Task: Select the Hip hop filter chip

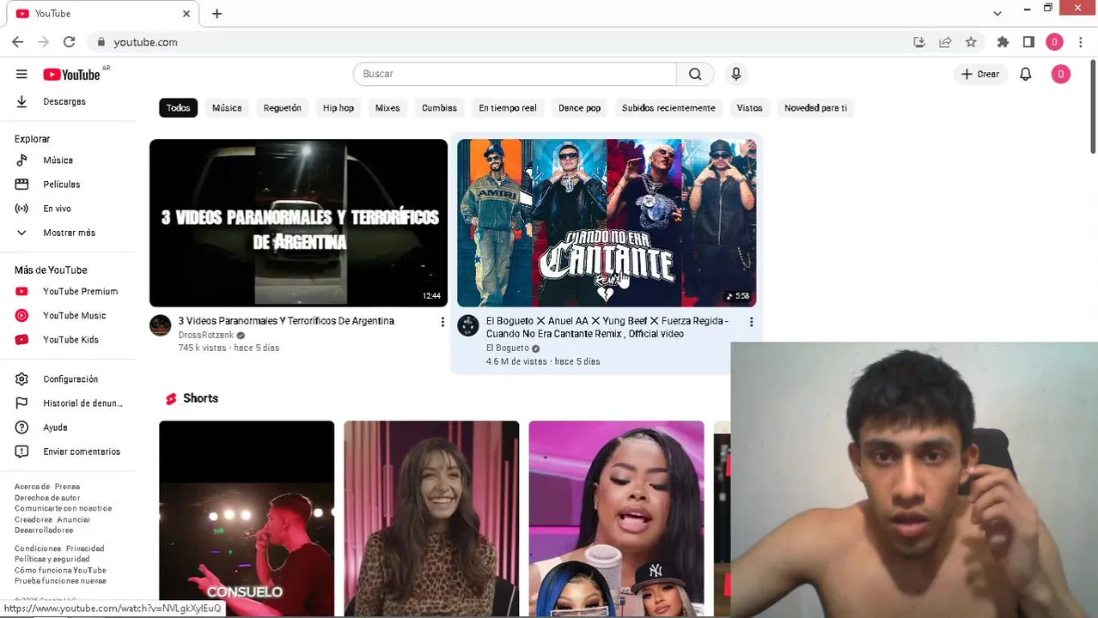Action: 339,108
